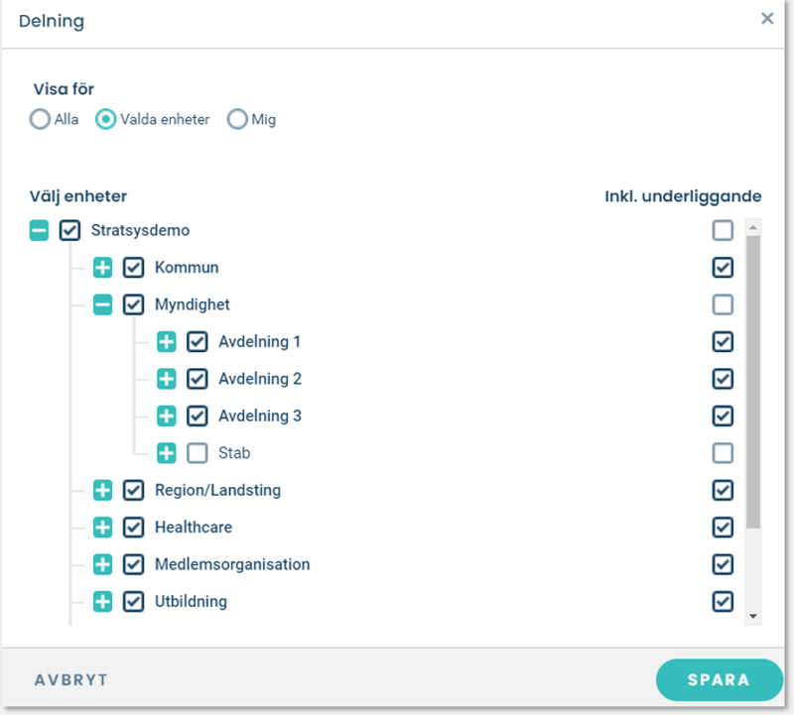
Task: Click the scroll down arrow
Action: (x=753, y=617)
